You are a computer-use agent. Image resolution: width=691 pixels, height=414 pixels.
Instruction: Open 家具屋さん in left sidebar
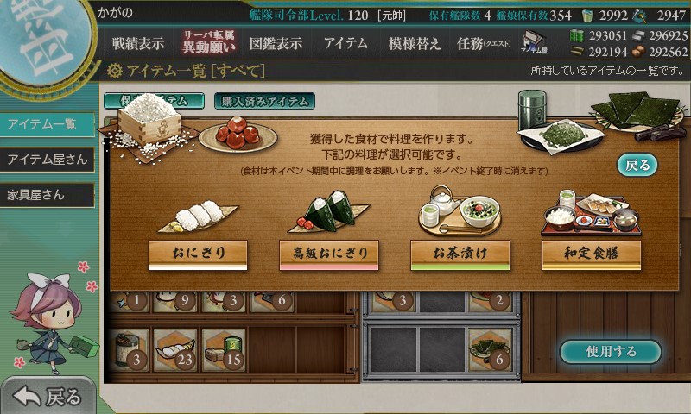click(x=48, y=195)
